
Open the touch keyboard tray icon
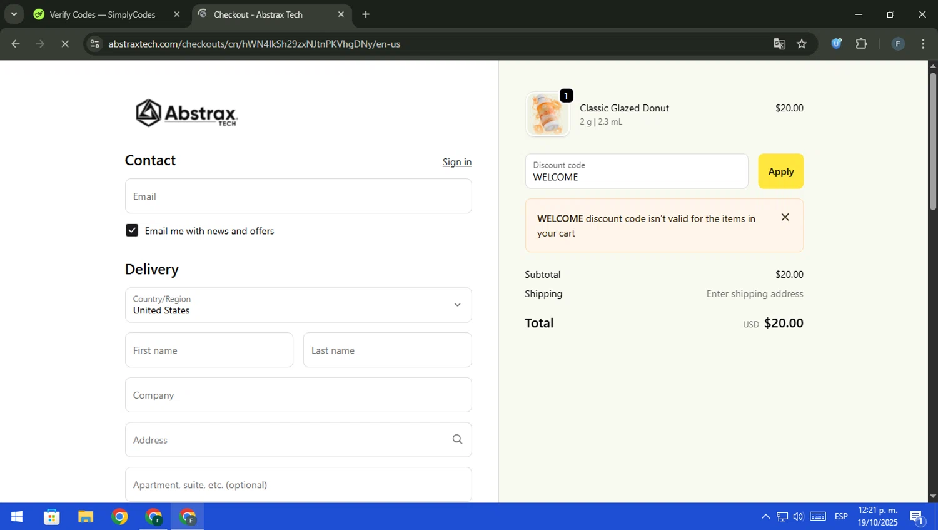tap(818, 517)
